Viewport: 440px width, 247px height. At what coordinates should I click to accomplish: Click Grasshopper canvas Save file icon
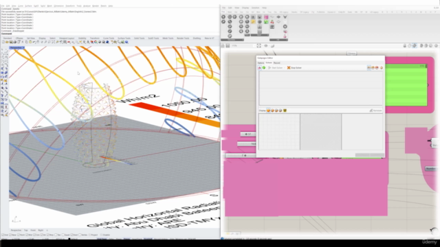pos(228,45)
